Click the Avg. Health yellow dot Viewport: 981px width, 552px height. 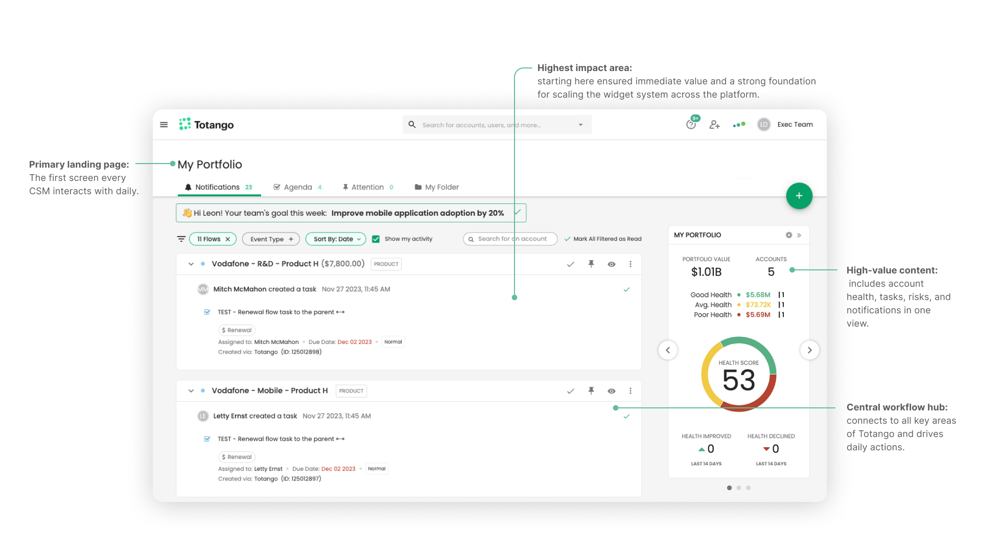click(x=739, y=305)
